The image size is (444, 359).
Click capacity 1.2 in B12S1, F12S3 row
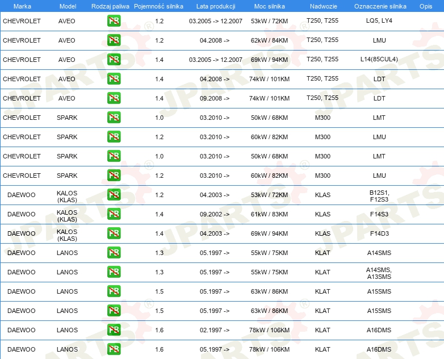coord(160,195)
